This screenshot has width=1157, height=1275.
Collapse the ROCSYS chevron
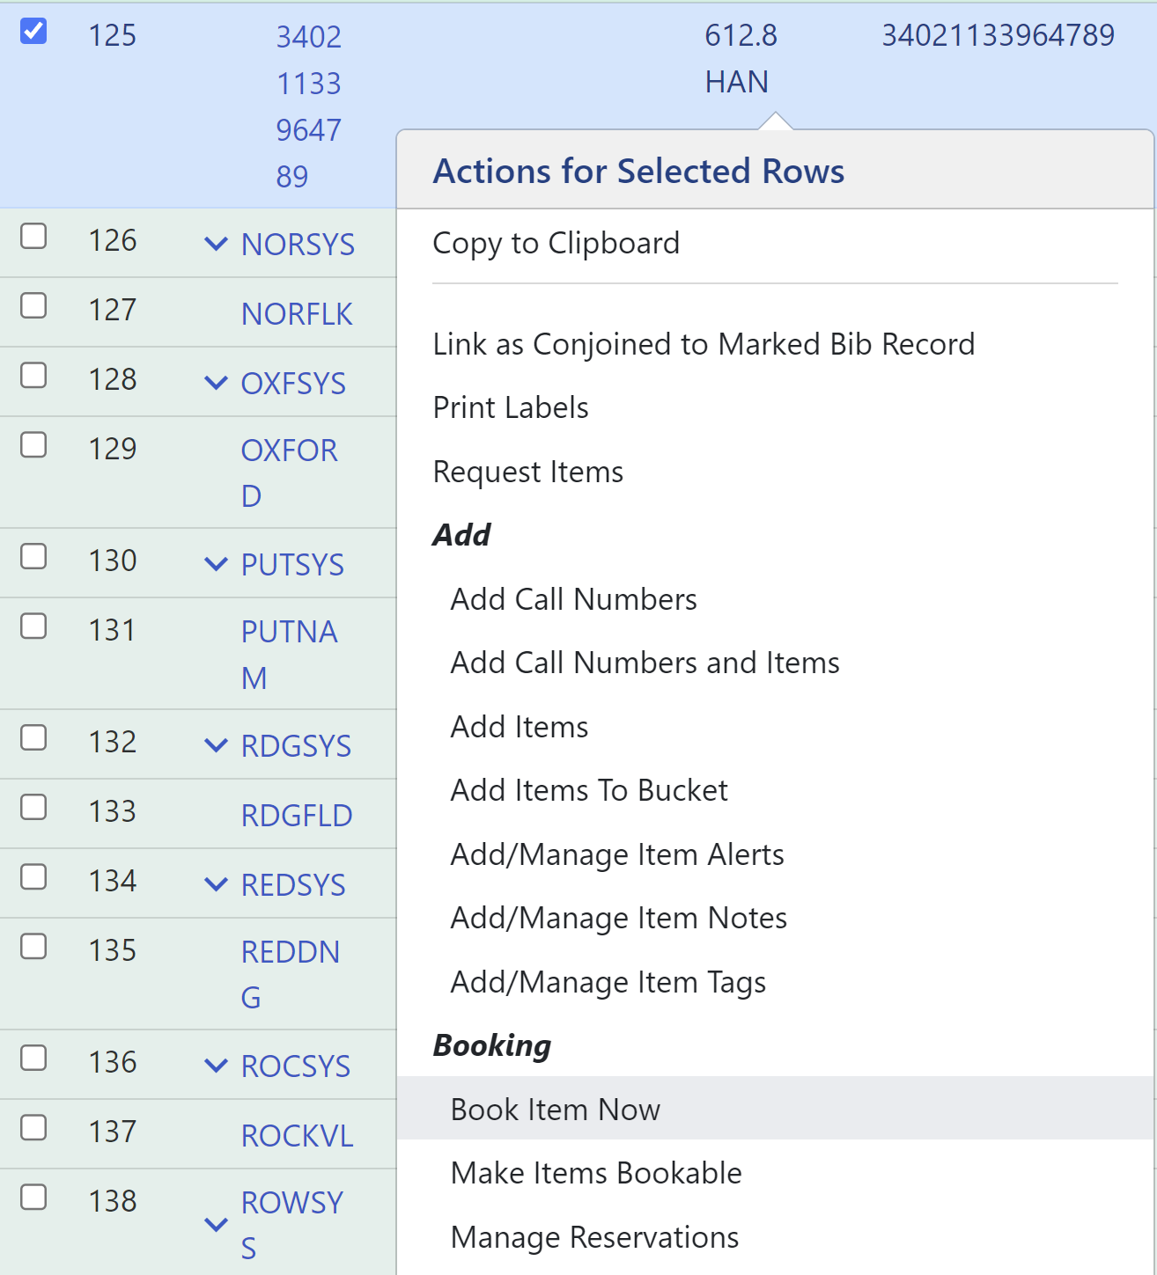click(216, 1066)
